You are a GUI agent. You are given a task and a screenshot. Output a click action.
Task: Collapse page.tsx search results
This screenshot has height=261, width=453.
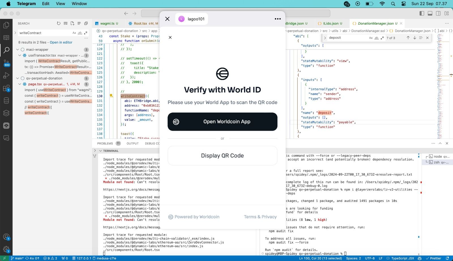coord(20,84)
